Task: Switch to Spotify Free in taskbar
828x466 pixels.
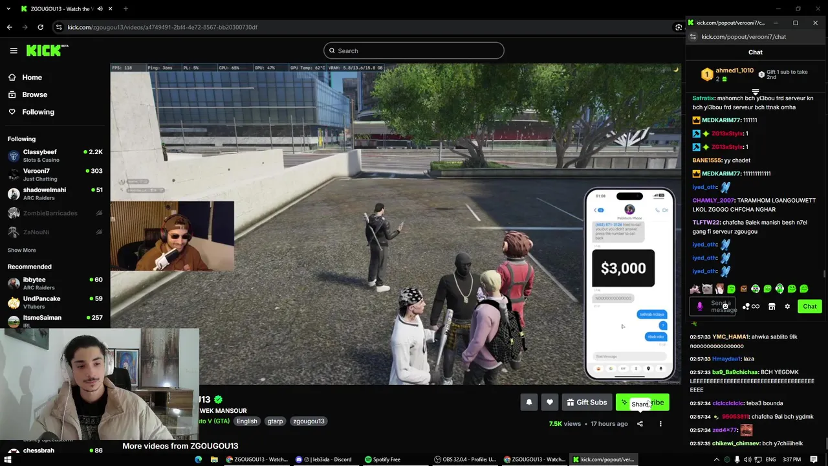Action: pos(382,460)
